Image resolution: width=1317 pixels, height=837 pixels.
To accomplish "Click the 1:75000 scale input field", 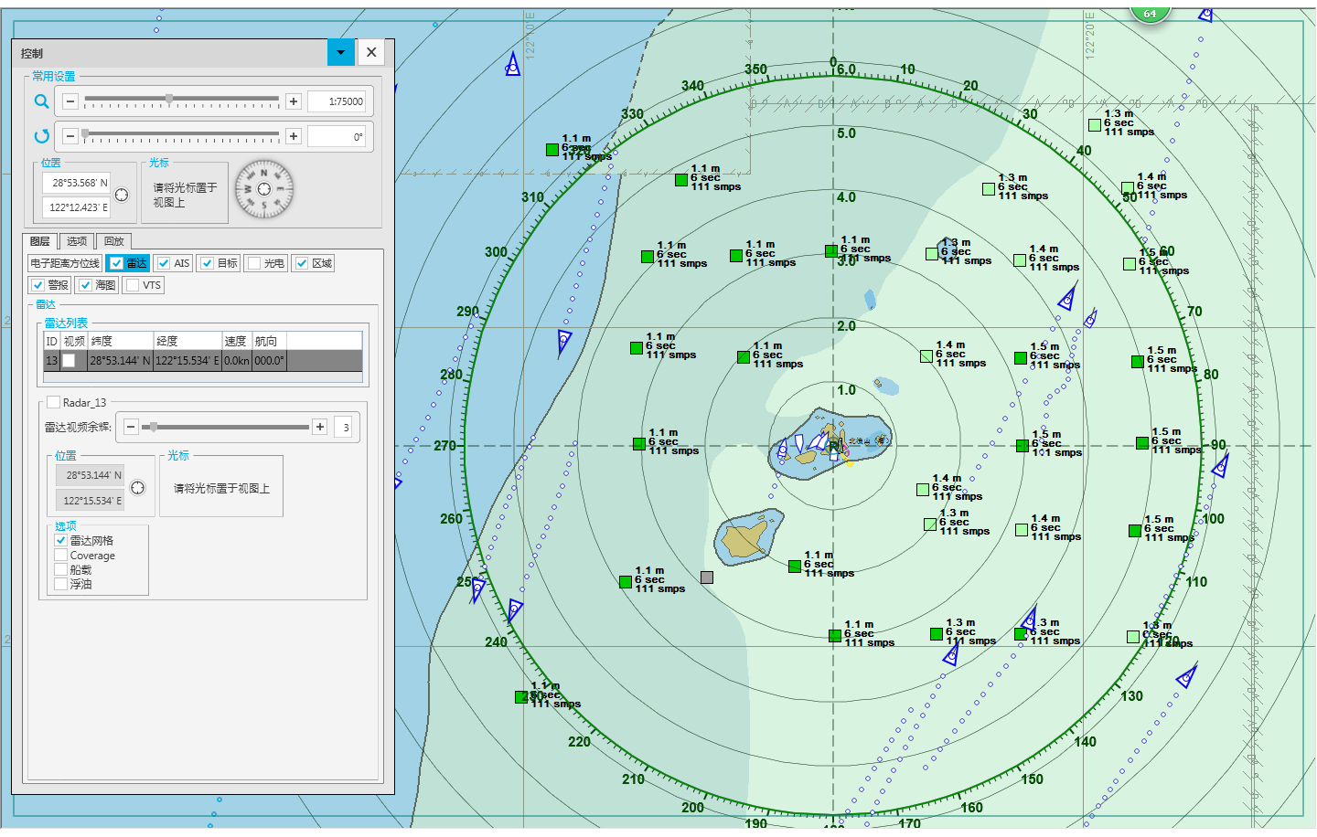I will click(337, 101).
